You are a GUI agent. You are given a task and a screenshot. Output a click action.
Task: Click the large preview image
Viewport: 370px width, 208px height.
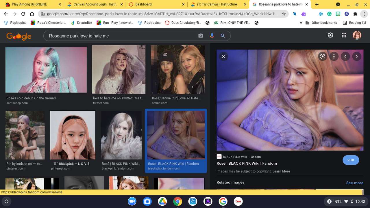[290, 100]
